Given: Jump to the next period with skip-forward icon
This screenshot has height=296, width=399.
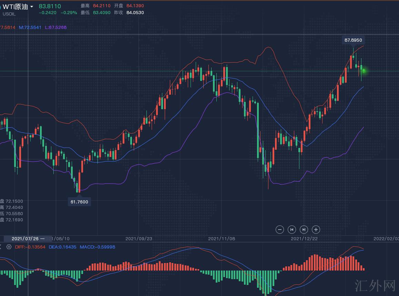Looking at the screenshot, I should pos(304,230).
